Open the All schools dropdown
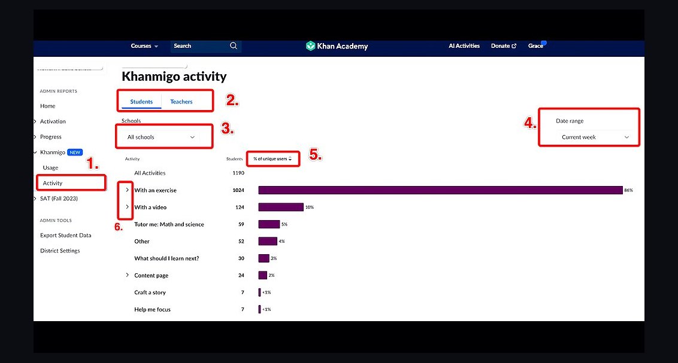The width and height of the screenshot is (678, 363). point(161,138)
